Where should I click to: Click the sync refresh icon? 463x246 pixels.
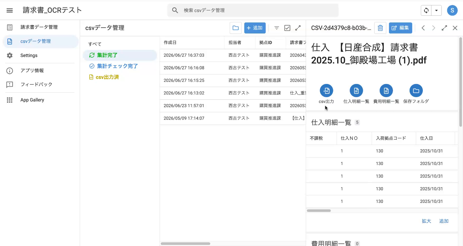(x=426, y=10)
